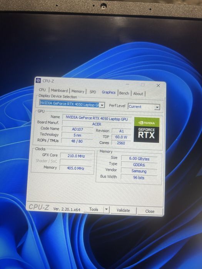The image size is (202, 269).
Task: Expand the Tools dropdown arrow
Action: [106, 210]
